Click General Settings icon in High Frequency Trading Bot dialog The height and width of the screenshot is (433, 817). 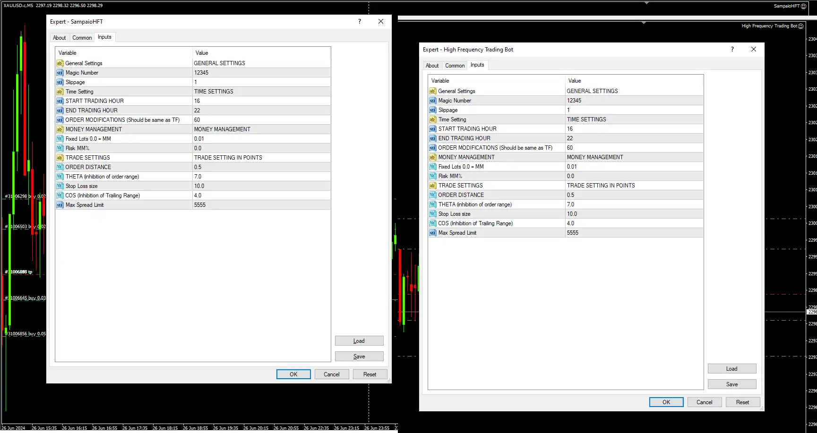432,91
